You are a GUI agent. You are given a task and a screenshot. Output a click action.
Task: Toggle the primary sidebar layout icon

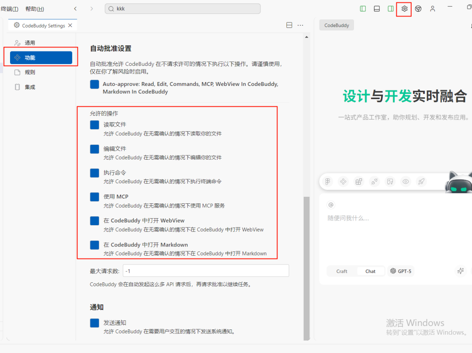point(363,9)
